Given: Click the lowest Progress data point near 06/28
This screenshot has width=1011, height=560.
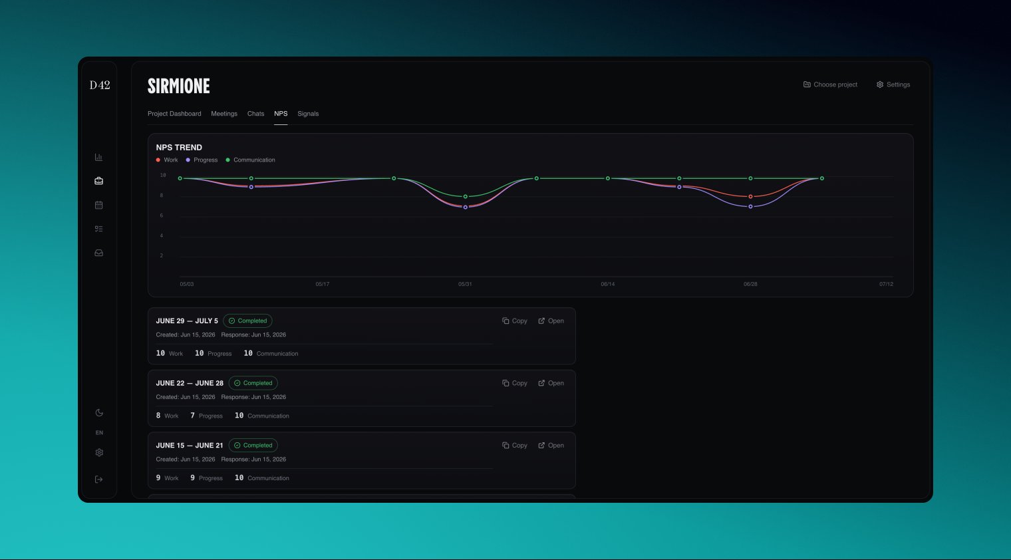Looking at the screenshot, I should (750, 207).
